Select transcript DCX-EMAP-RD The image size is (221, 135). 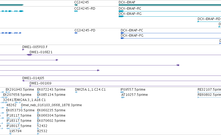(209, 19)
